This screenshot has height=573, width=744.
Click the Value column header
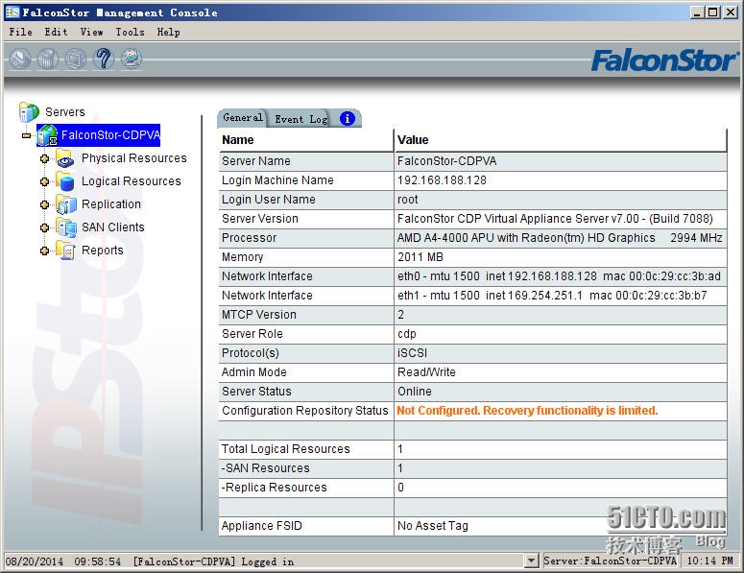click(x=561, y=140)
